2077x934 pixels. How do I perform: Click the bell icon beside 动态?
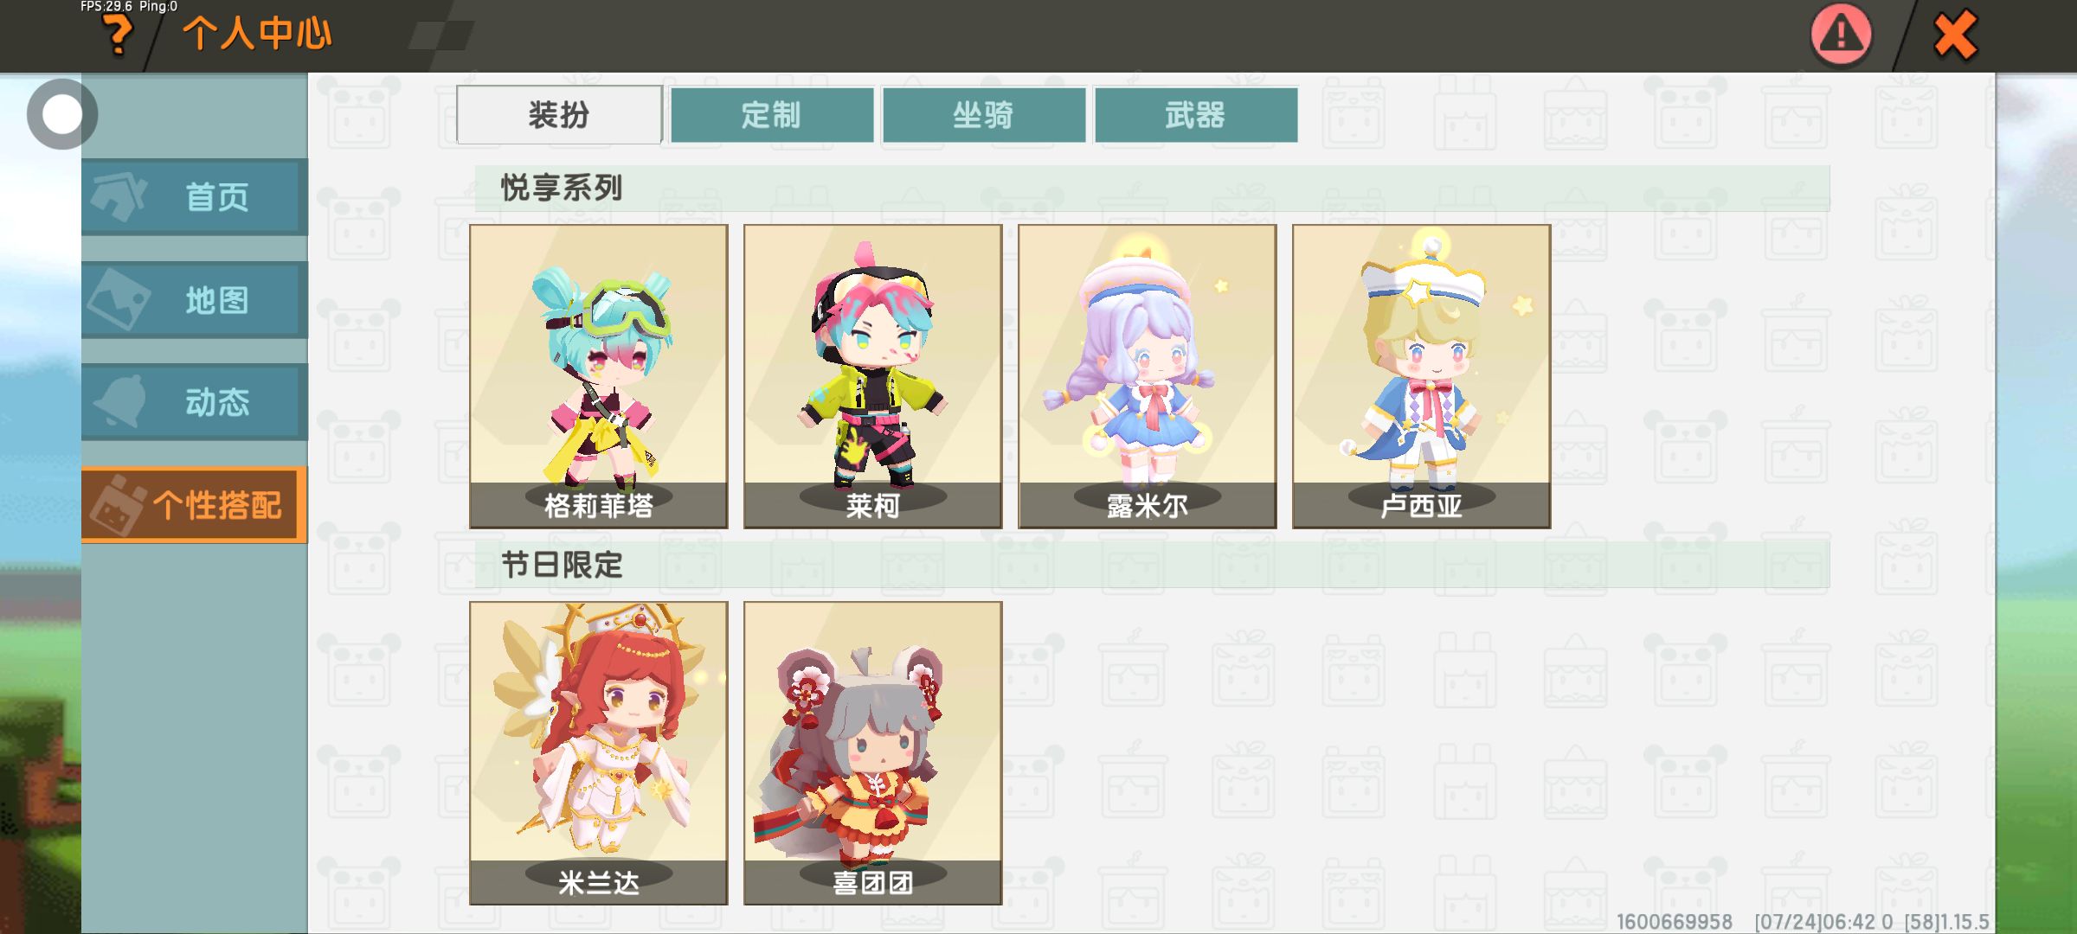119,401
